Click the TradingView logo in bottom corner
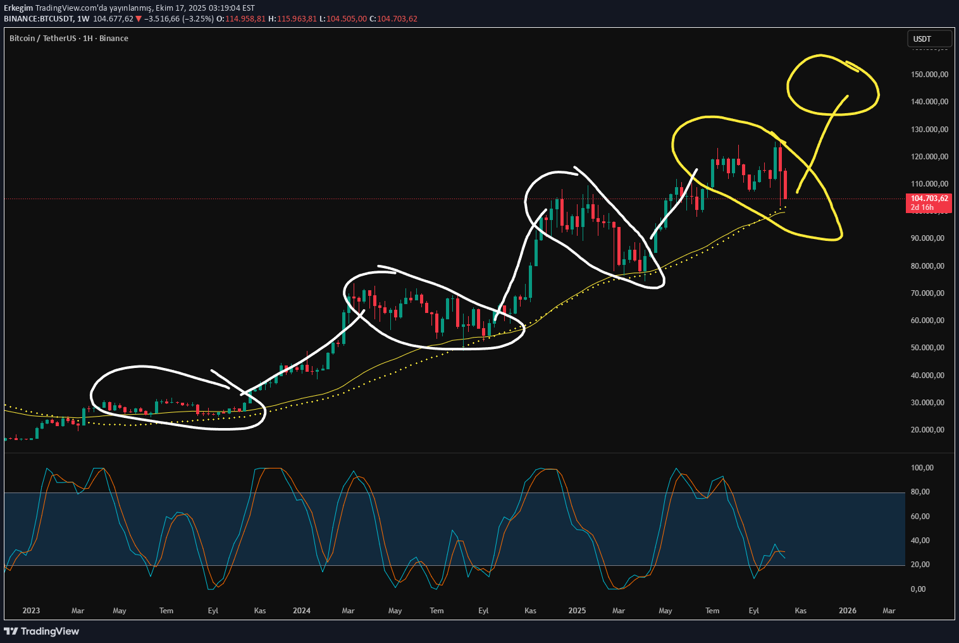This screenshot has height=643, width=959. tap(42, 631)
